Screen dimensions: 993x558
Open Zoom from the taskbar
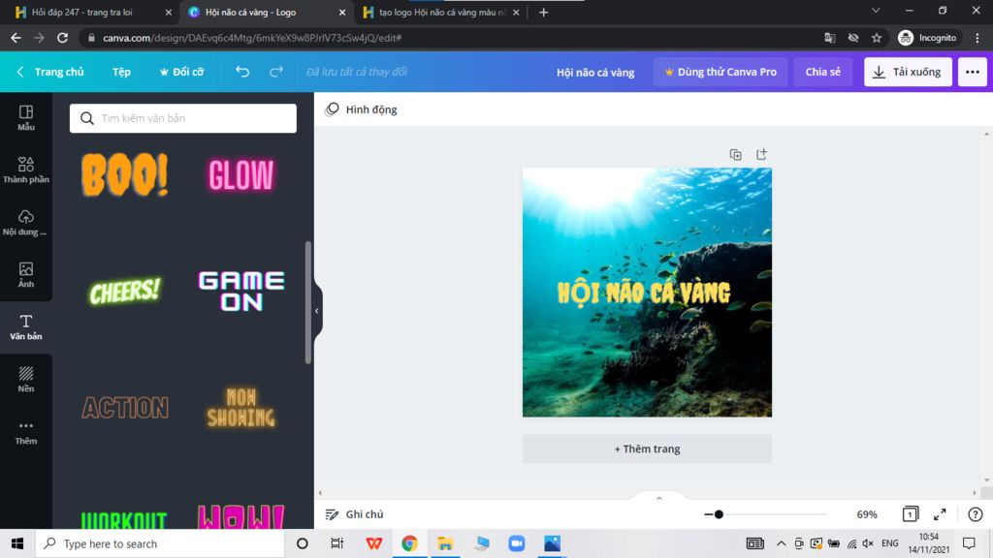click(x=516, y=543)
